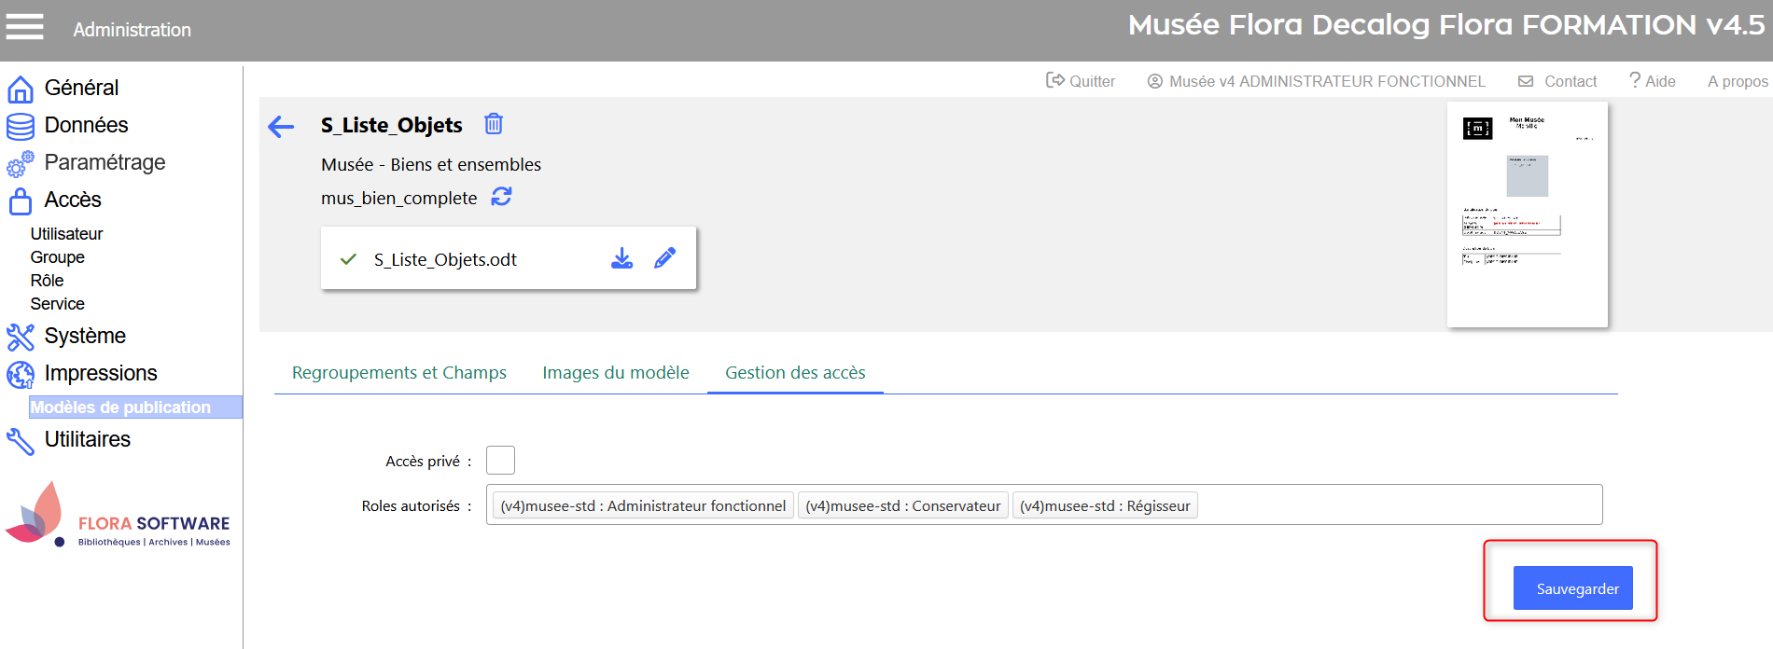Click inside the Roles autorisés field
Image resolution: width=1773 pixels, height=649 pixels.
tap(1400, 505)
